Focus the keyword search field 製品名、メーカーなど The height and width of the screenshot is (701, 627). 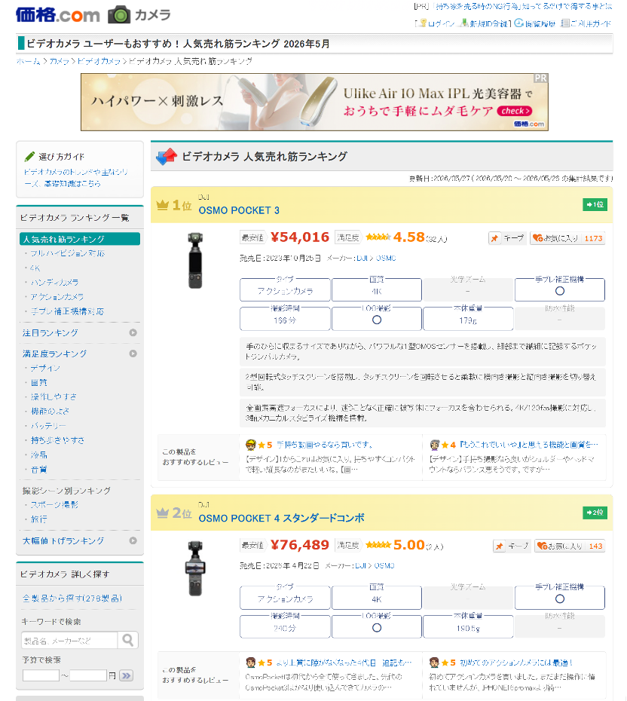[x=70, y=641]
